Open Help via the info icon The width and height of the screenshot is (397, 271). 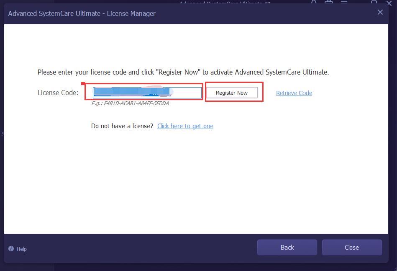tap(11, 249)
